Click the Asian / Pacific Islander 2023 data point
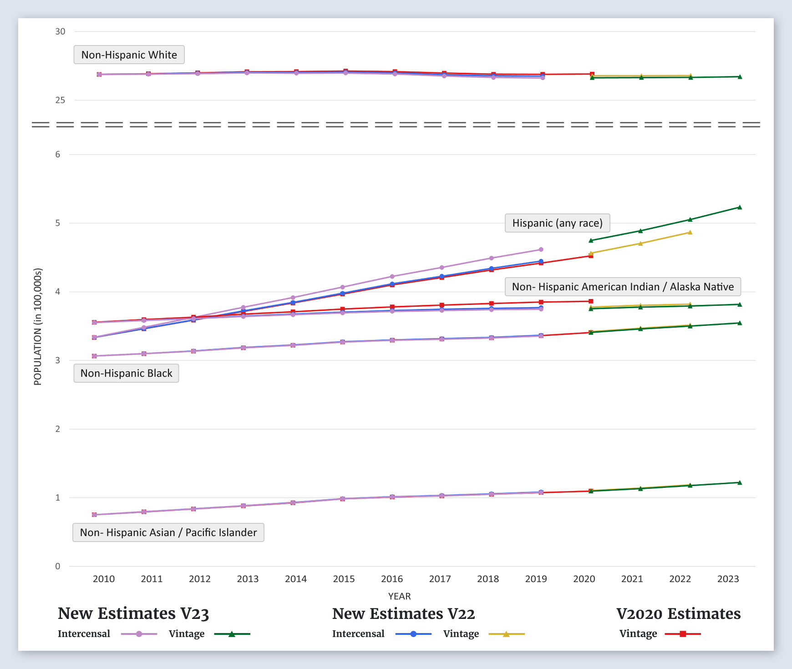The image size is (792, 669). tap(740, 482)
